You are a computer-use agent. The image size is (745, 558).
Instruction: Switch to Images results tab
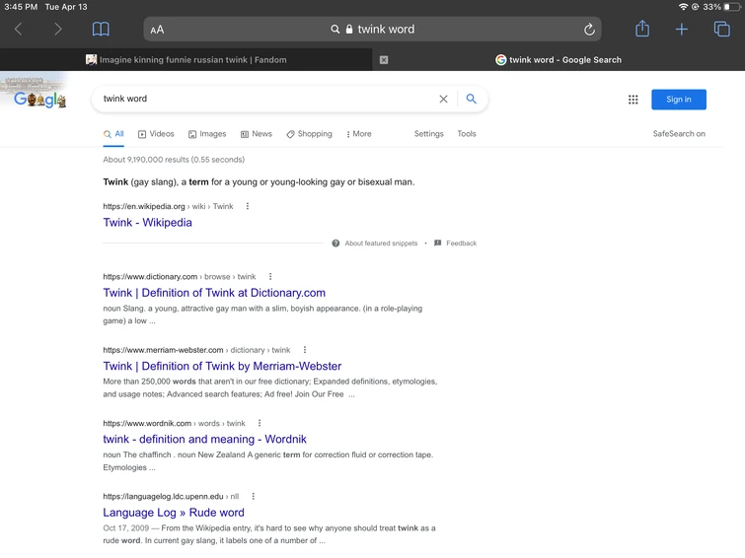tap(207, 134)
